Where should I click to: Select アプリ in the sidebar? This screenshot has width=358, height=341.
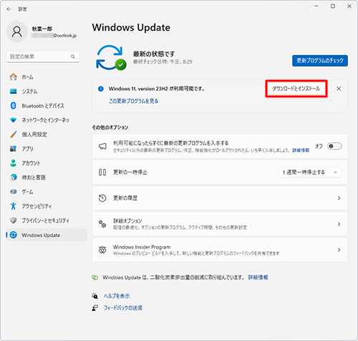47,149
